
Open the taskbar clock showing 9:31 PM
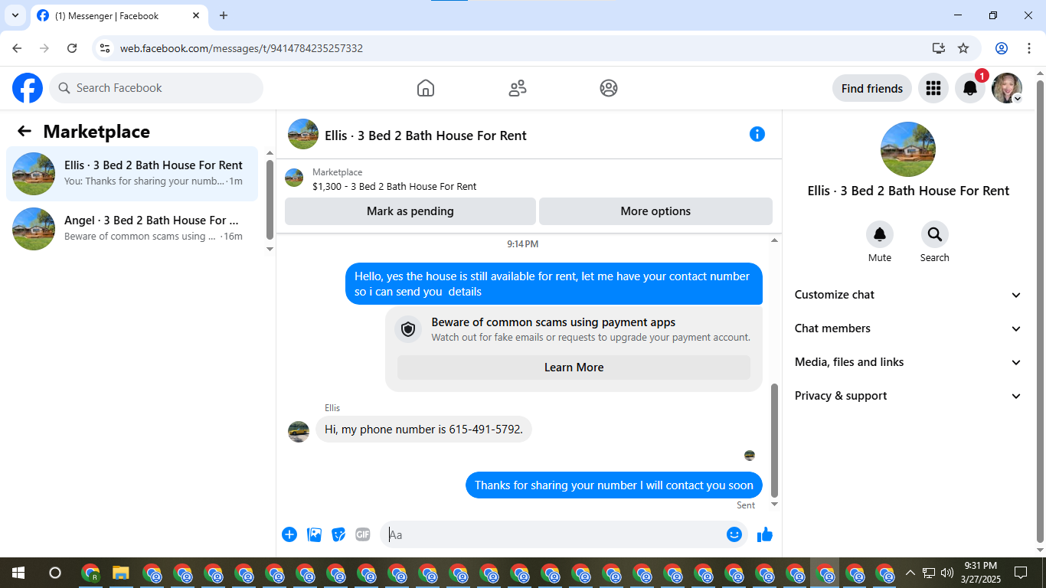981,572
